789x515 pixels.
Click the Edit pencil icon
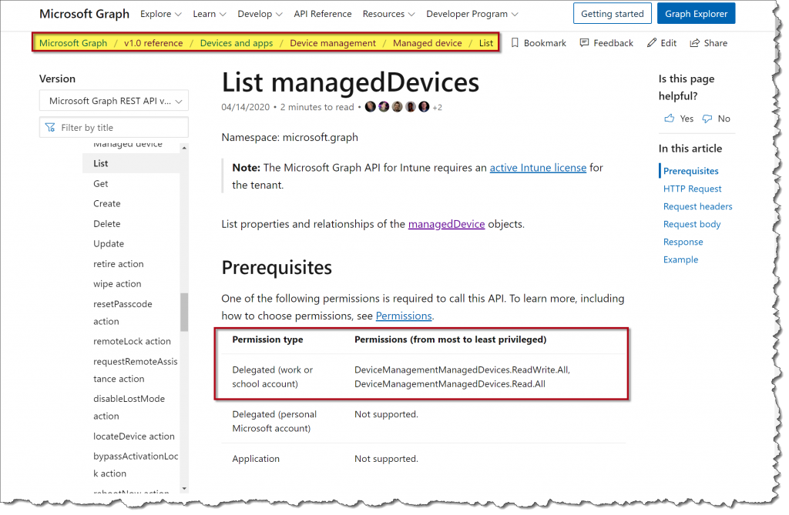click(652, 43)
